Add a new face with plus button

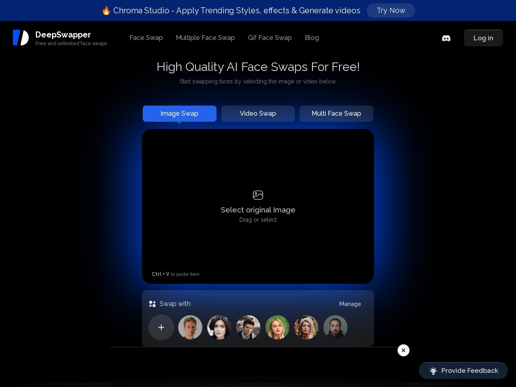[161, 327]
